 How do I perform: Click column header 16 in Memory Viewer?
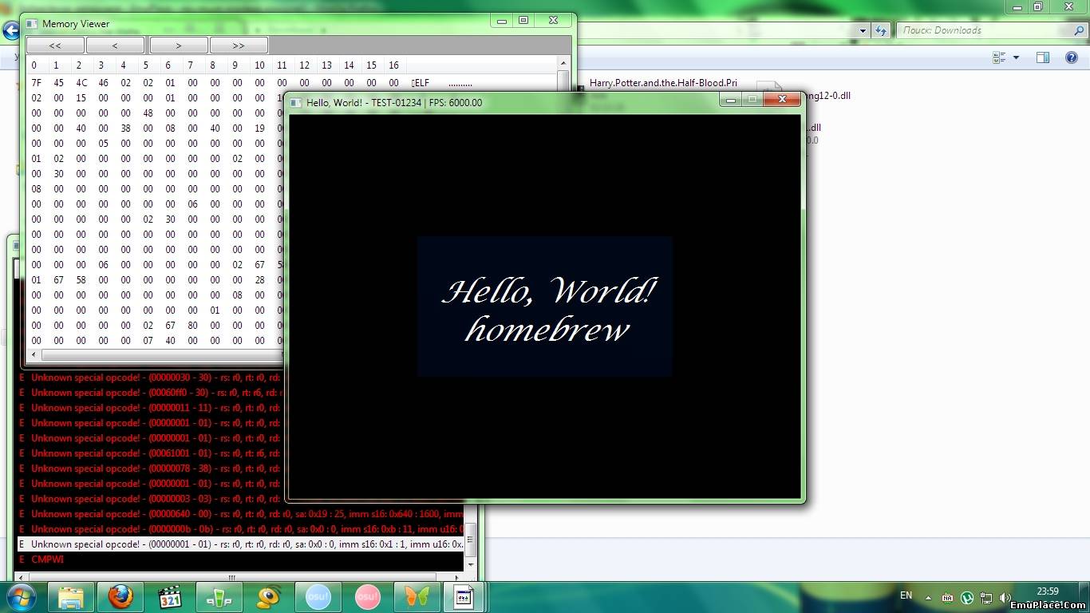pyautogui.click(x=393, y=65)
